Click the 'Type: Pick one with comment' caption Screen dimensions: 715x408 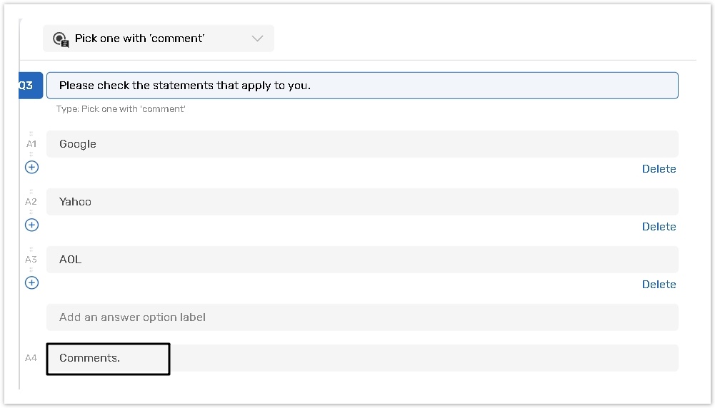click(121, 109)
